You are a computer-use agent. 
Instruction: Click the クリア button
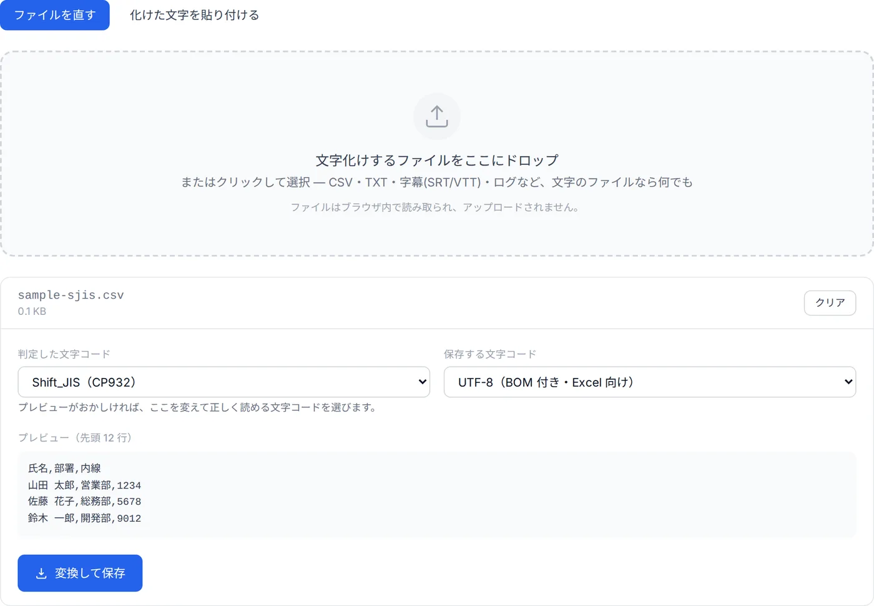click(830, 303)
